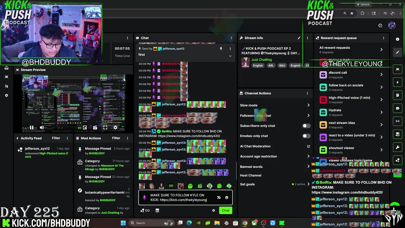The width and height of the screenshot is (405, 228).
Task: Unpin the pinned chat message
Action: pos(221,49)
